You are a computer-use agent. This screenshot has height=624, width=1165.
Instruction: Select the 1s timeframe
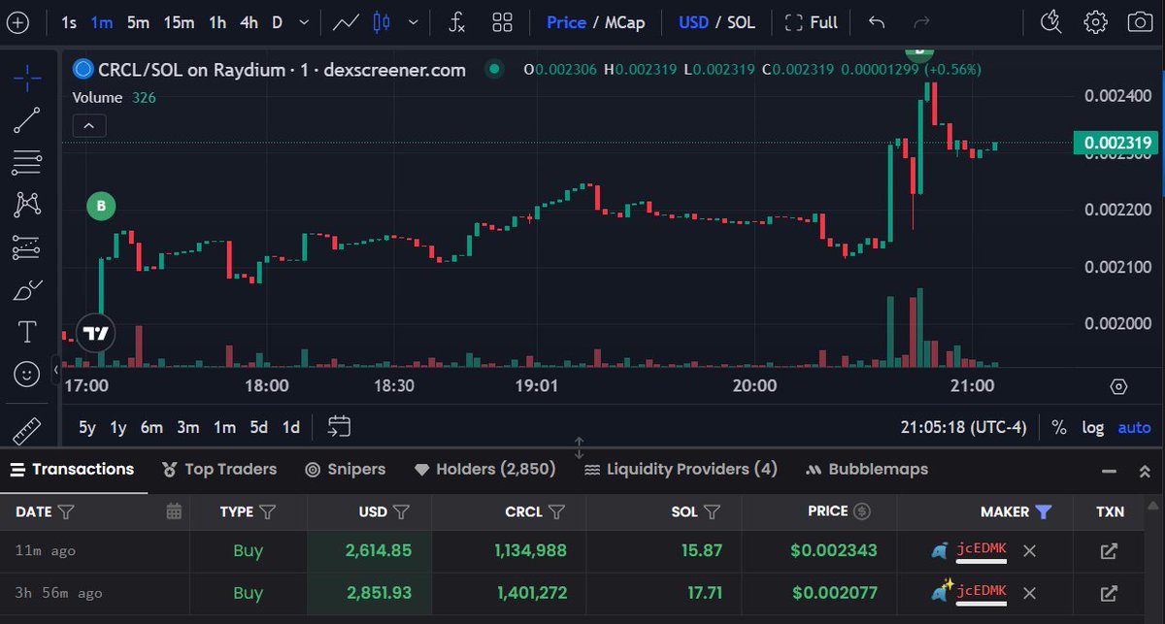click(68, 22)
